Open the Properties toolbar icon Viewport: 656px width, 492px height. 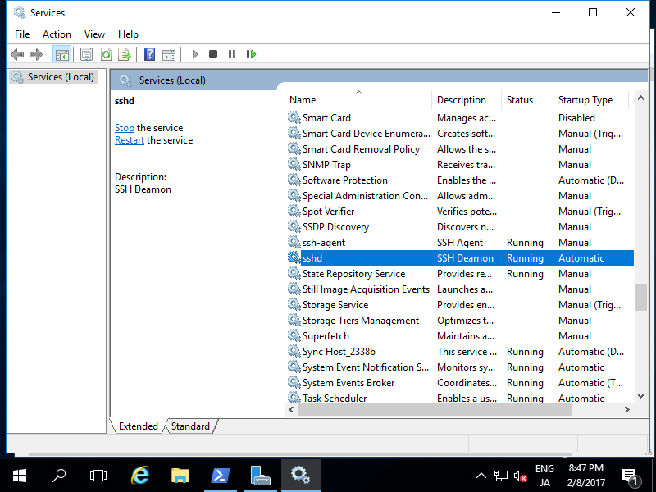[x=87, y=54]
